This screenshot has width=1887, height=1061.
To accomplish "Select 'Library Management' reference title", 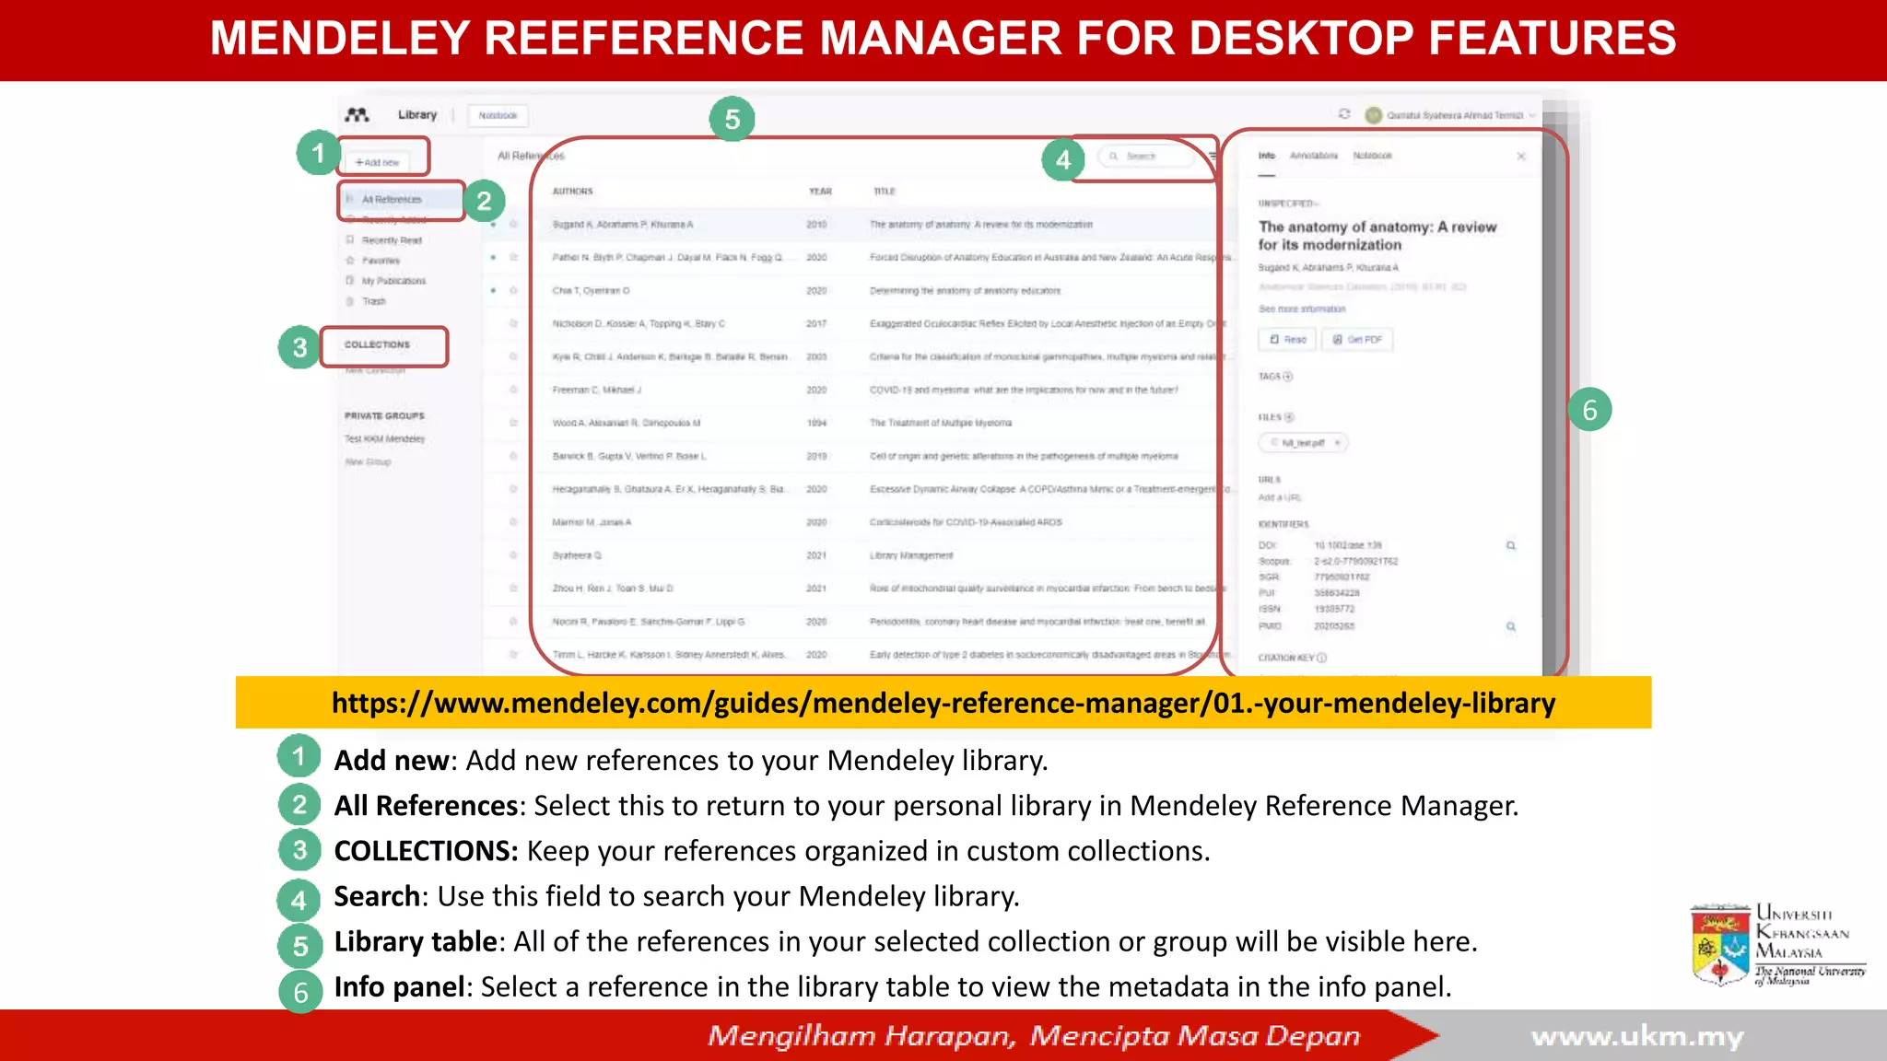I will click(911, 555).
